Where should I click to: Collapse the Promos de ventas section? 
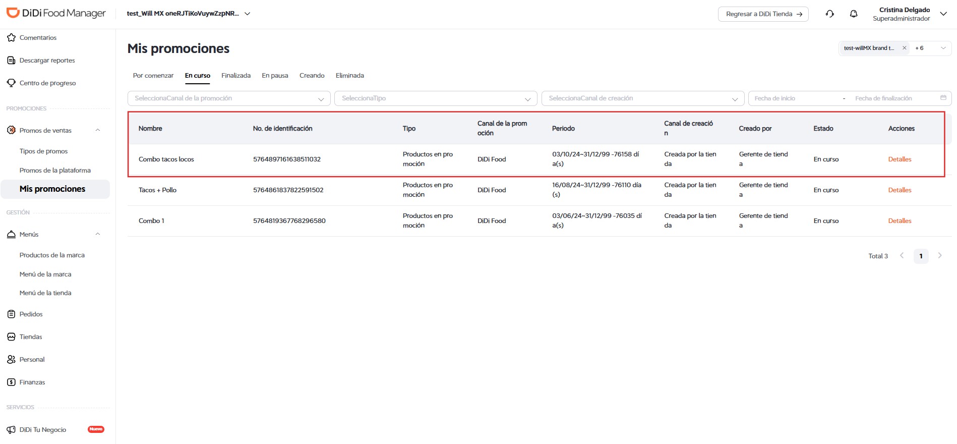pos(98,130)
